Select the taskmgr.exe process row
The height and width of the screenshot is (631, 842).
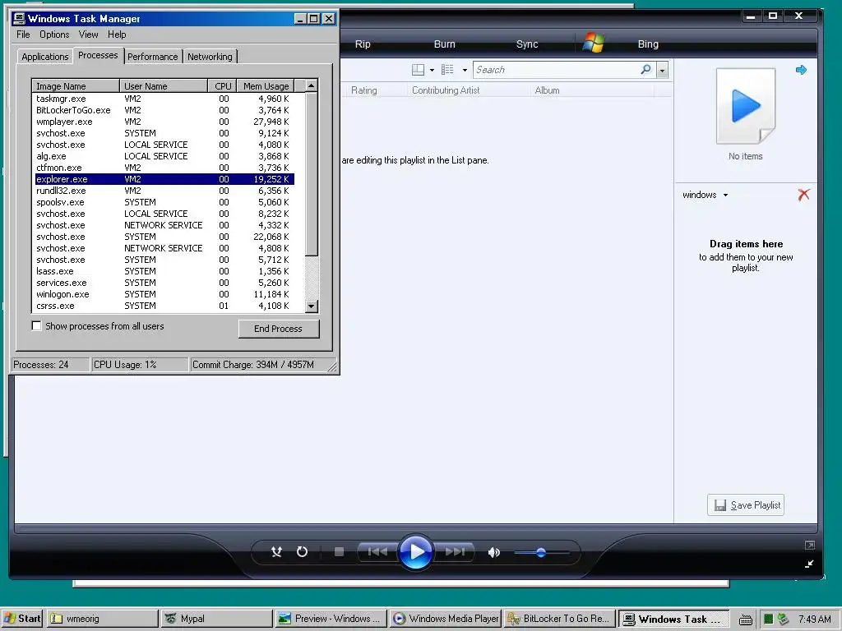[164, 99]
